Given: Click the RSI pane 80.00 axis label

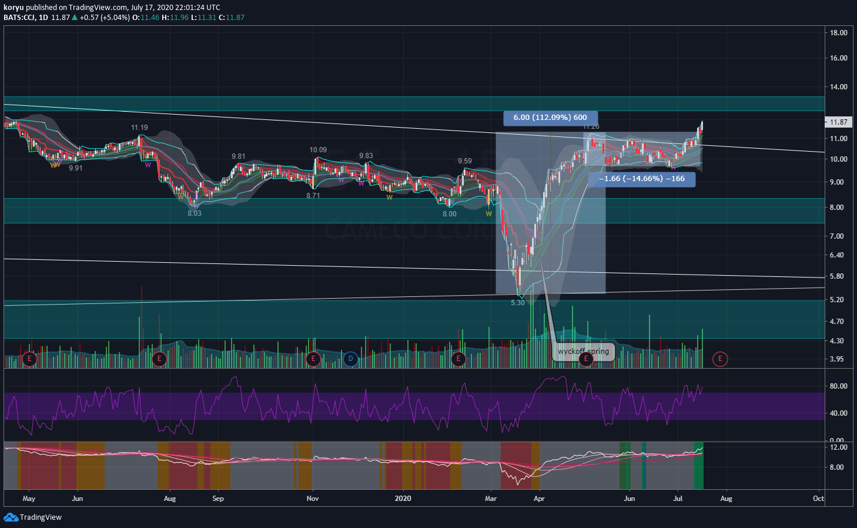Looking at the screenshot, I should click(838, 386).
